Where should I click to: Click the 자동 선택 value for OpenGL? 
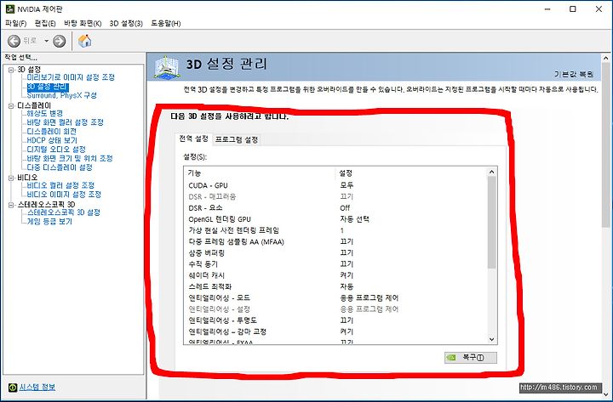[354, 219]
